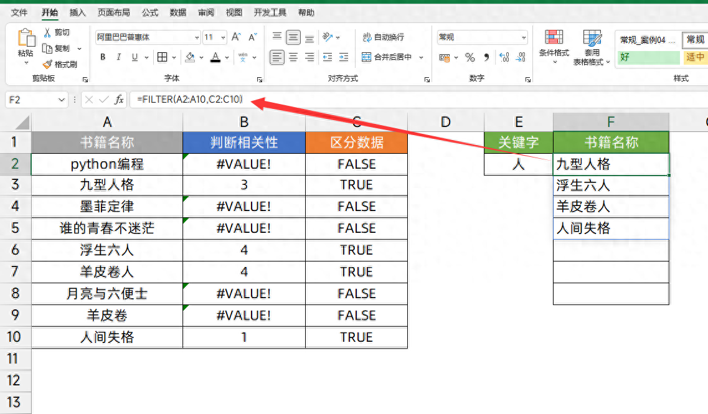Click the Paste (粘贴) clipboard icon
The height and width of the screenshot is (414, 708).
(26, 38)
